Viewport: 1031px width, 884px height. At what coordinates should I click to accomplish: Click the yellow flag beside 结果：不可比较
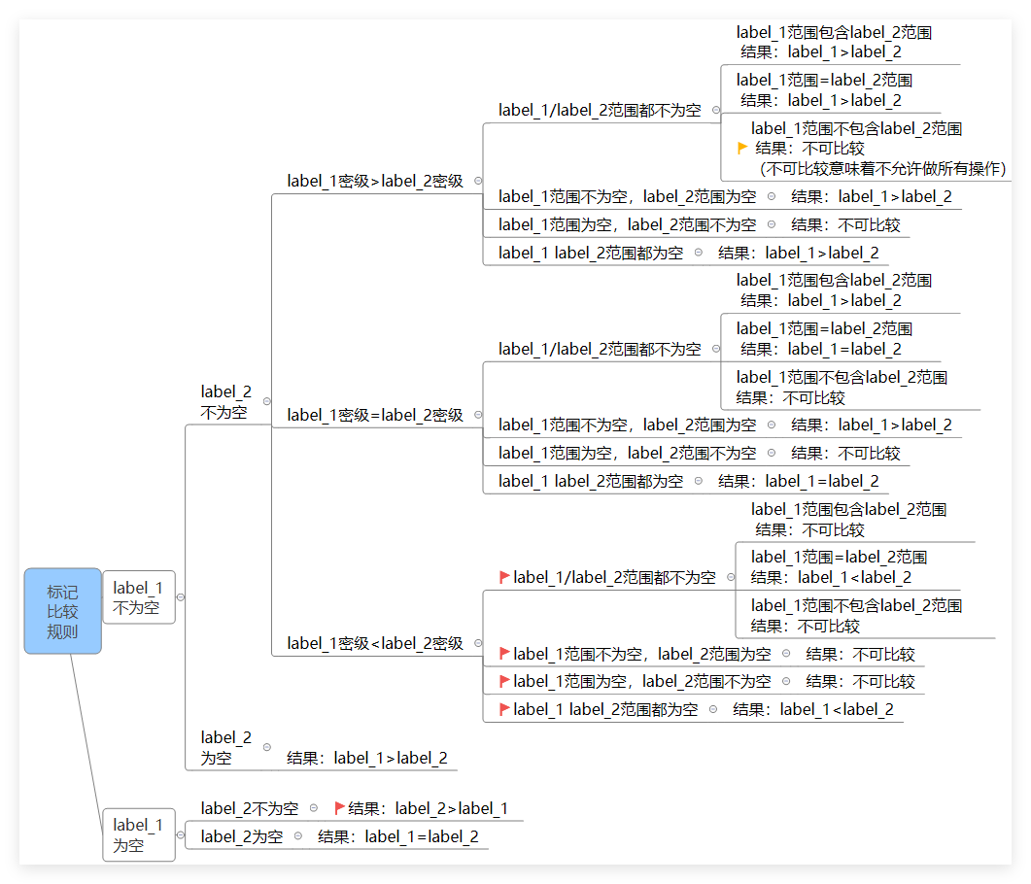coord(743,149)
